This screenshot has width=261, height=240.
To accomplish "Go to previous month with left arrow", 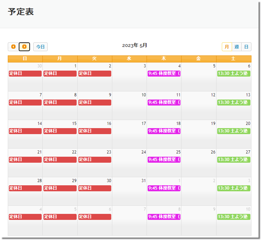I will [x=13, y=47].
